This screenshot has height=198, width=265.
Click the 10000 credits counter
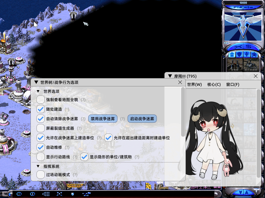(243, 3)
